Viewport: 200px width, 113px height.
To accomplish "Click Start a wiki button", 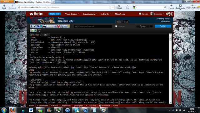I will click(x=54, y=14).
